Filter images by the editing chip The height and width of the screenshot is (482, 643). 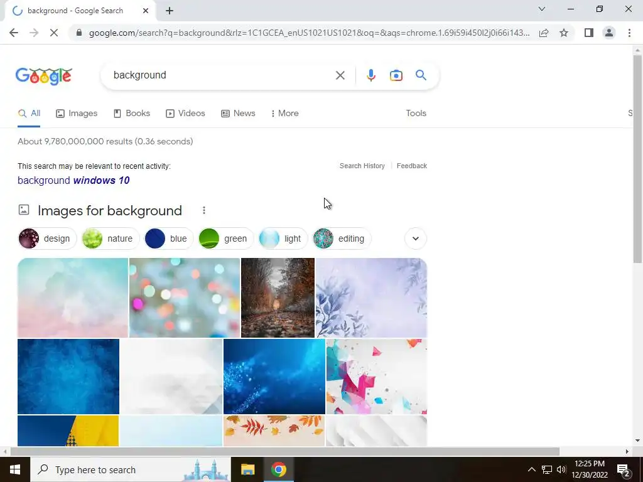pos(342,238)
